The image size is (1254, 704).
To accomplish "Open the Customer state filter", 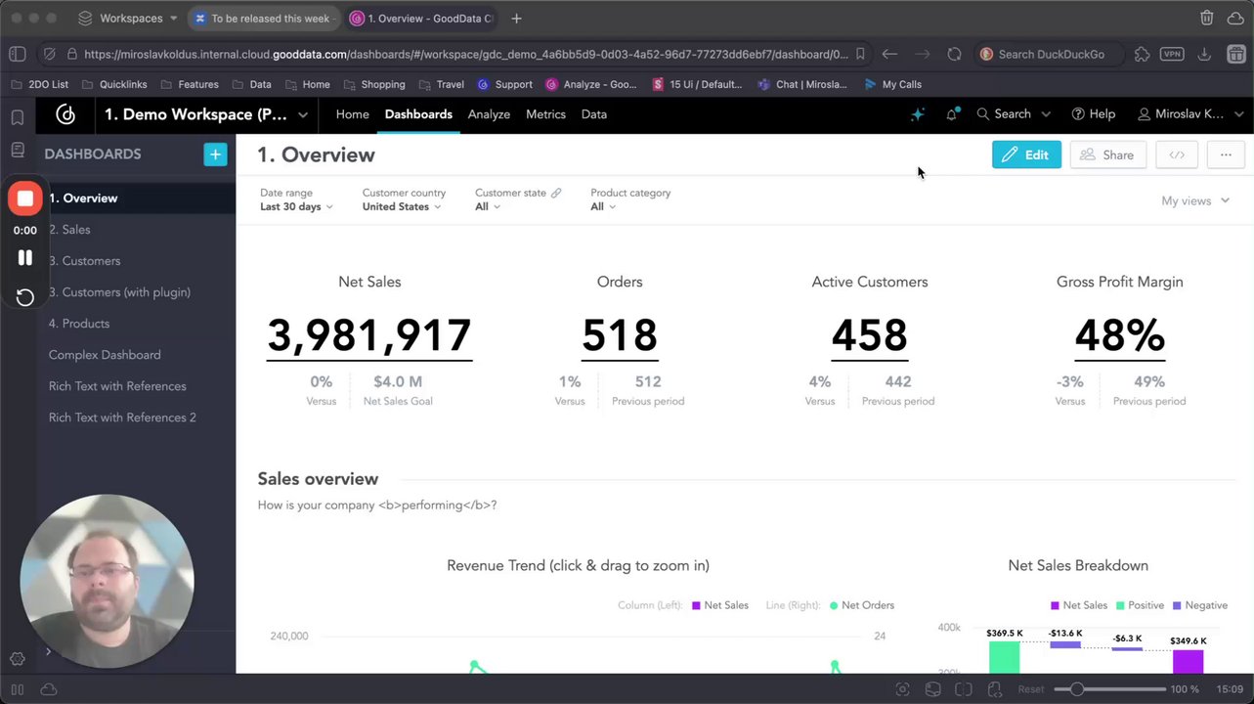I will click(518, 199).
